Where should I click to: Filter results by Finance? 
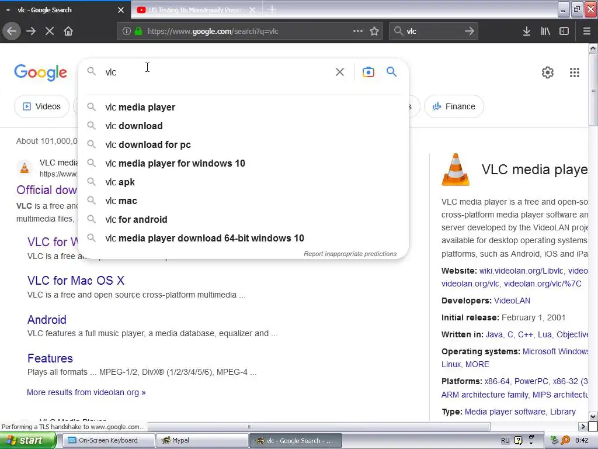point(454,106)
